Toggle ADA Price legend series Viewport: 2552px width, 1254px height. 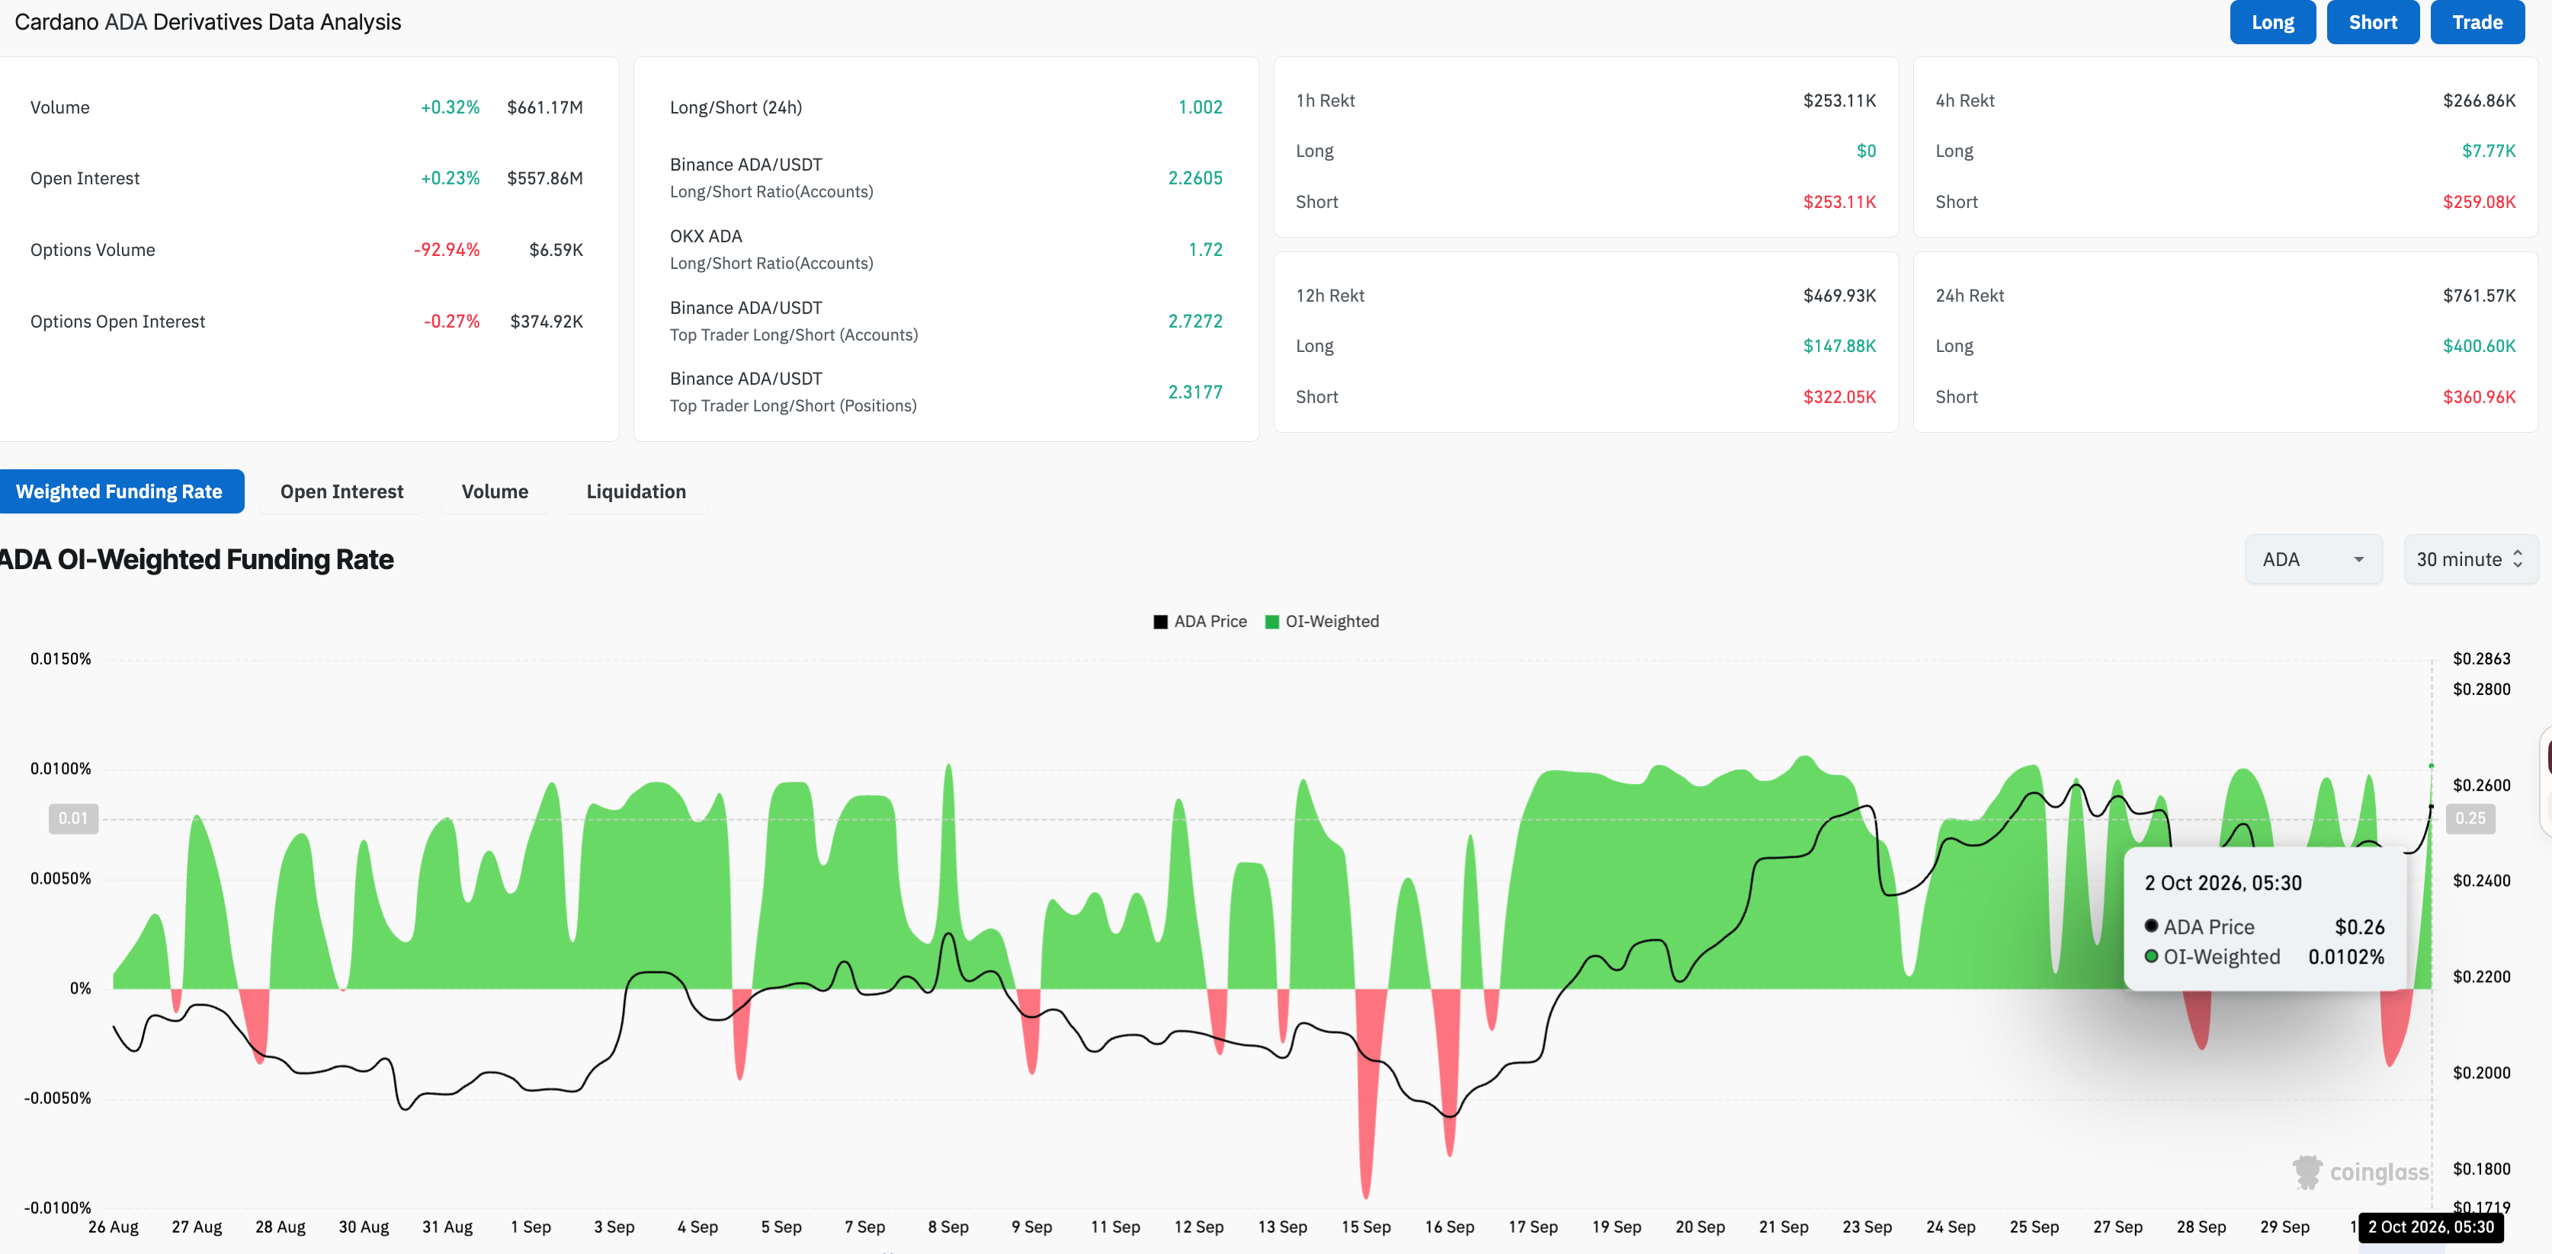click(1200, 621)
